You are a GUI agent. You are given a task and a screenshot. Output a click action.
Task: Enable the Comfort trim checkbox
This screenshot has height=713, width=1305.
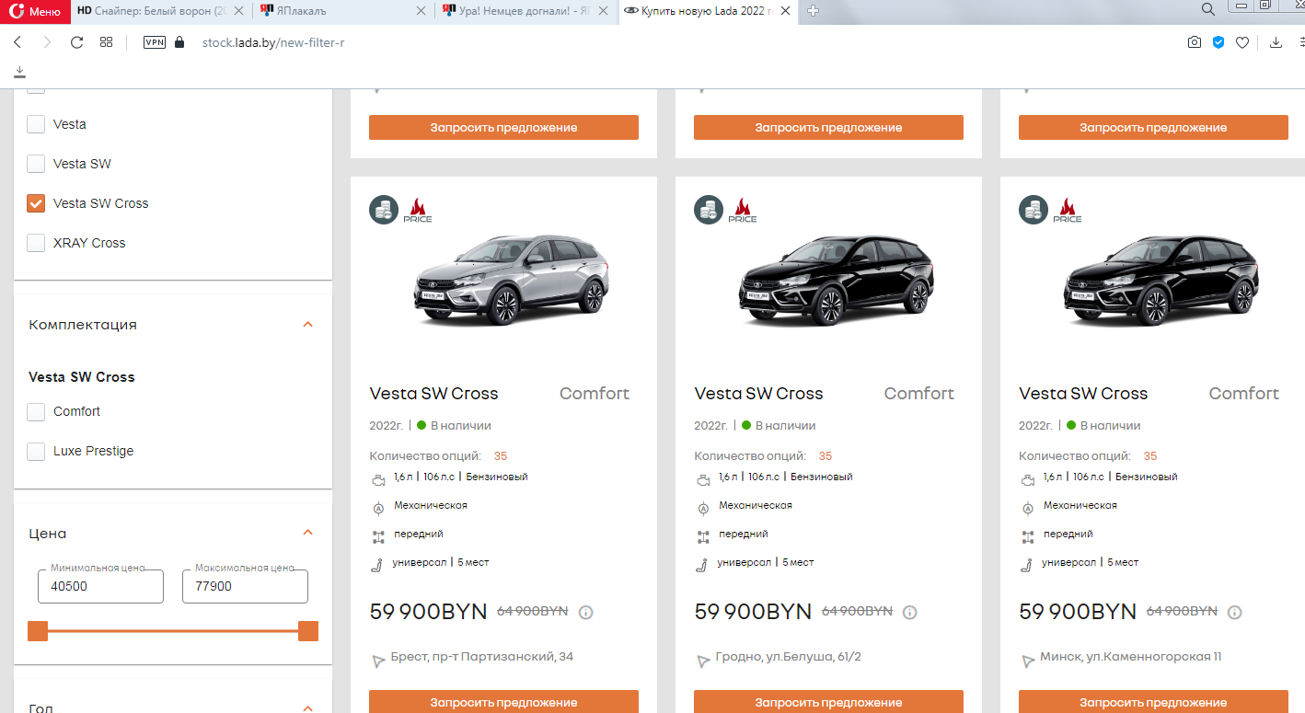pos(36,411)
